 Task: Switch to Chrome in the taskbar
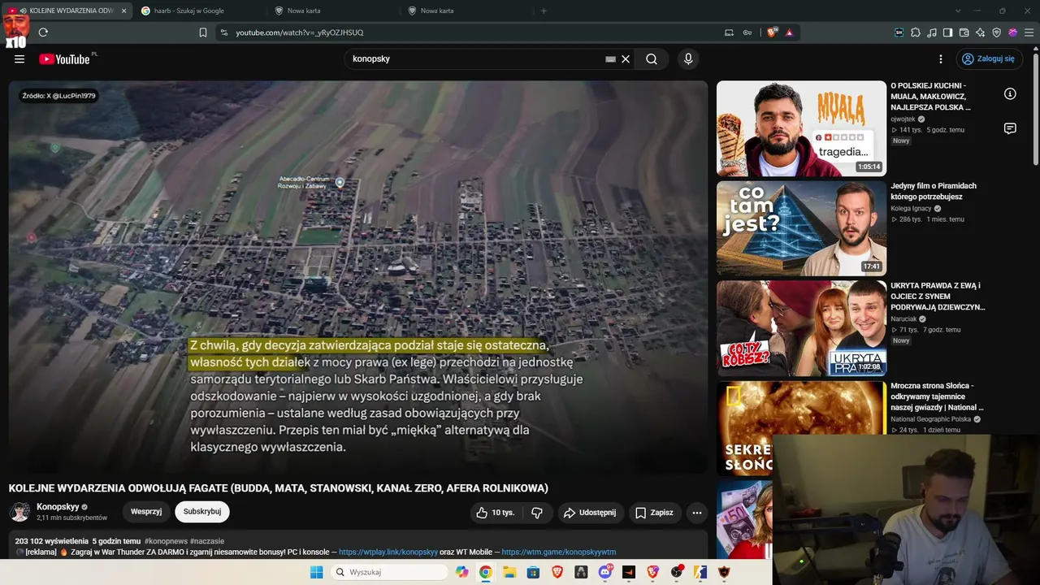pos(485,572)
